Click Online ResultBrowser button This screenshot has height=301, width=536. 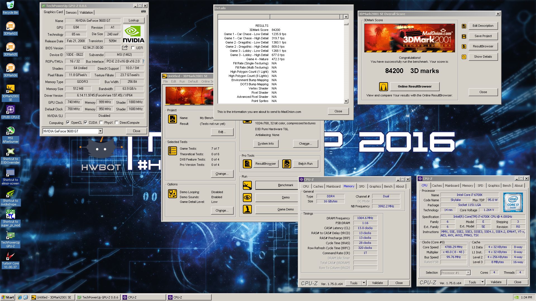(415, 86)
